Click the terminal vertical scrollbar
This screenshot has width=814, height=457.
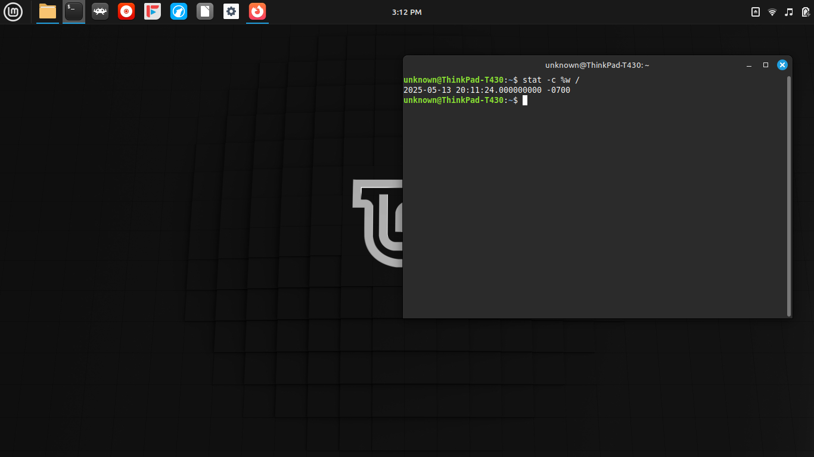coord(789,196)
